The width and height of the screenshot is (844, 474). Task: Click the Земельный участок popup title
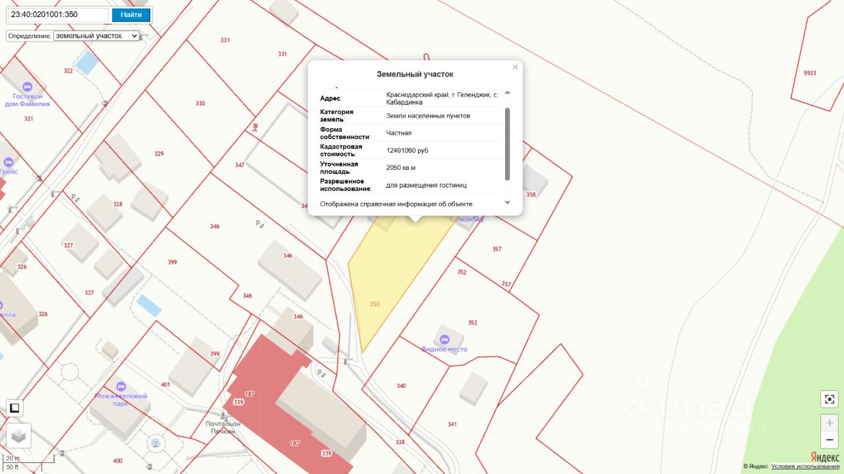[x=415, y=74]
